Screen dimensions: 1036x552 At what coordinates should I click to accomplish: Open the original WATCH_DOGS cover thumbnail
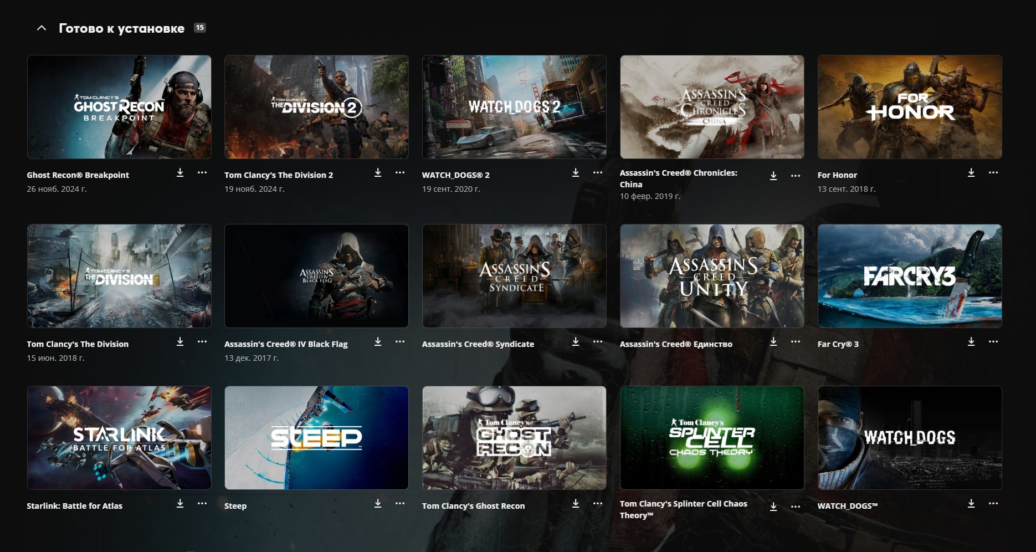[910, 438]
